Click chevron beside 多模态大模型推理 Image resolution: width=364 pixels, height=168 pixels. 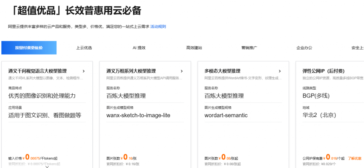tap(280, 71)
